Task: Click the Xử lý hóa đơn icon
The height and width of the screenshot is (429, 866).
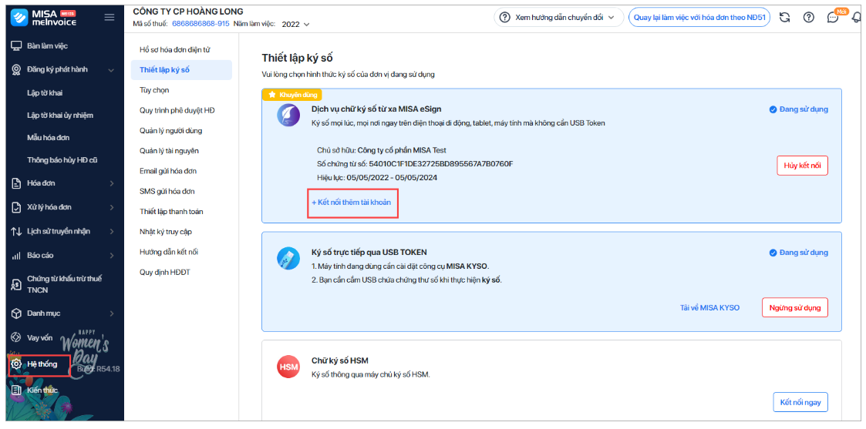Action: tap(16, 207)
